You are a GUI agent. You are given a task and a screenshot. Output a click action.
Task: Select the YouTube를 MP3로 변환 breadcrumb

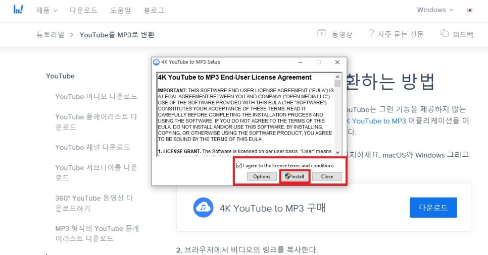pos(117,34)
